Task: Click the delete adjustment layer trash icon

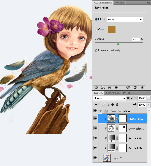Action: (x=142, y=87)
